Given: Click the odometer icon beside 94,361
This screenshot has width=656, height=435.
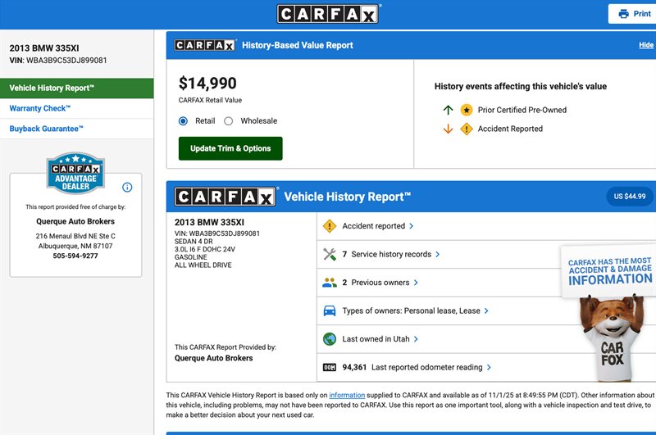Looking at the screenshot, I should tap(330, 368).
